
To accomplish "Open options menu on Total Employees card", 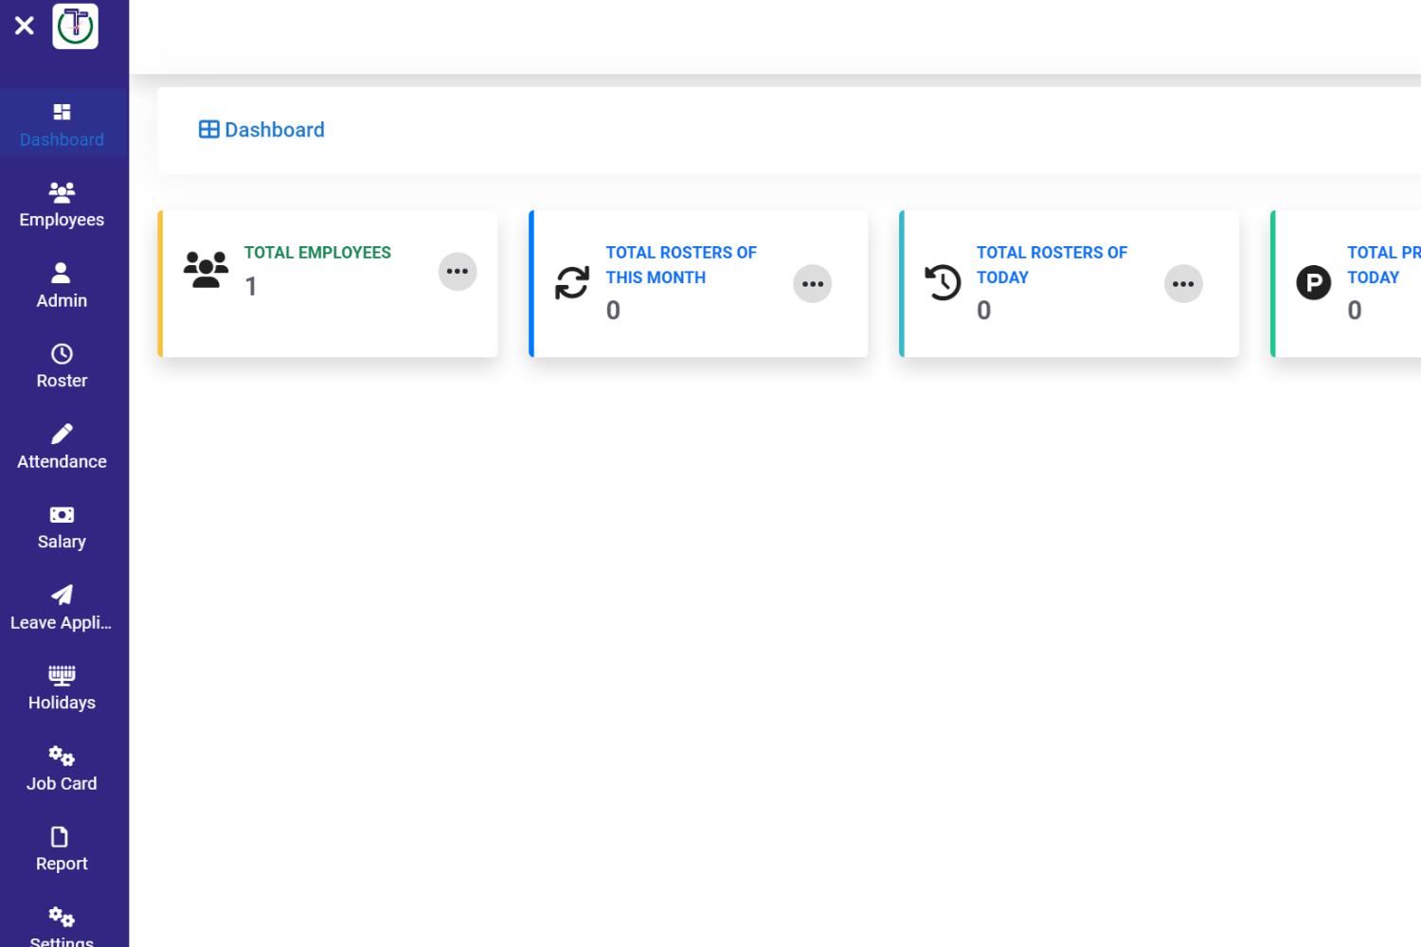I will [x=458, y=272].
